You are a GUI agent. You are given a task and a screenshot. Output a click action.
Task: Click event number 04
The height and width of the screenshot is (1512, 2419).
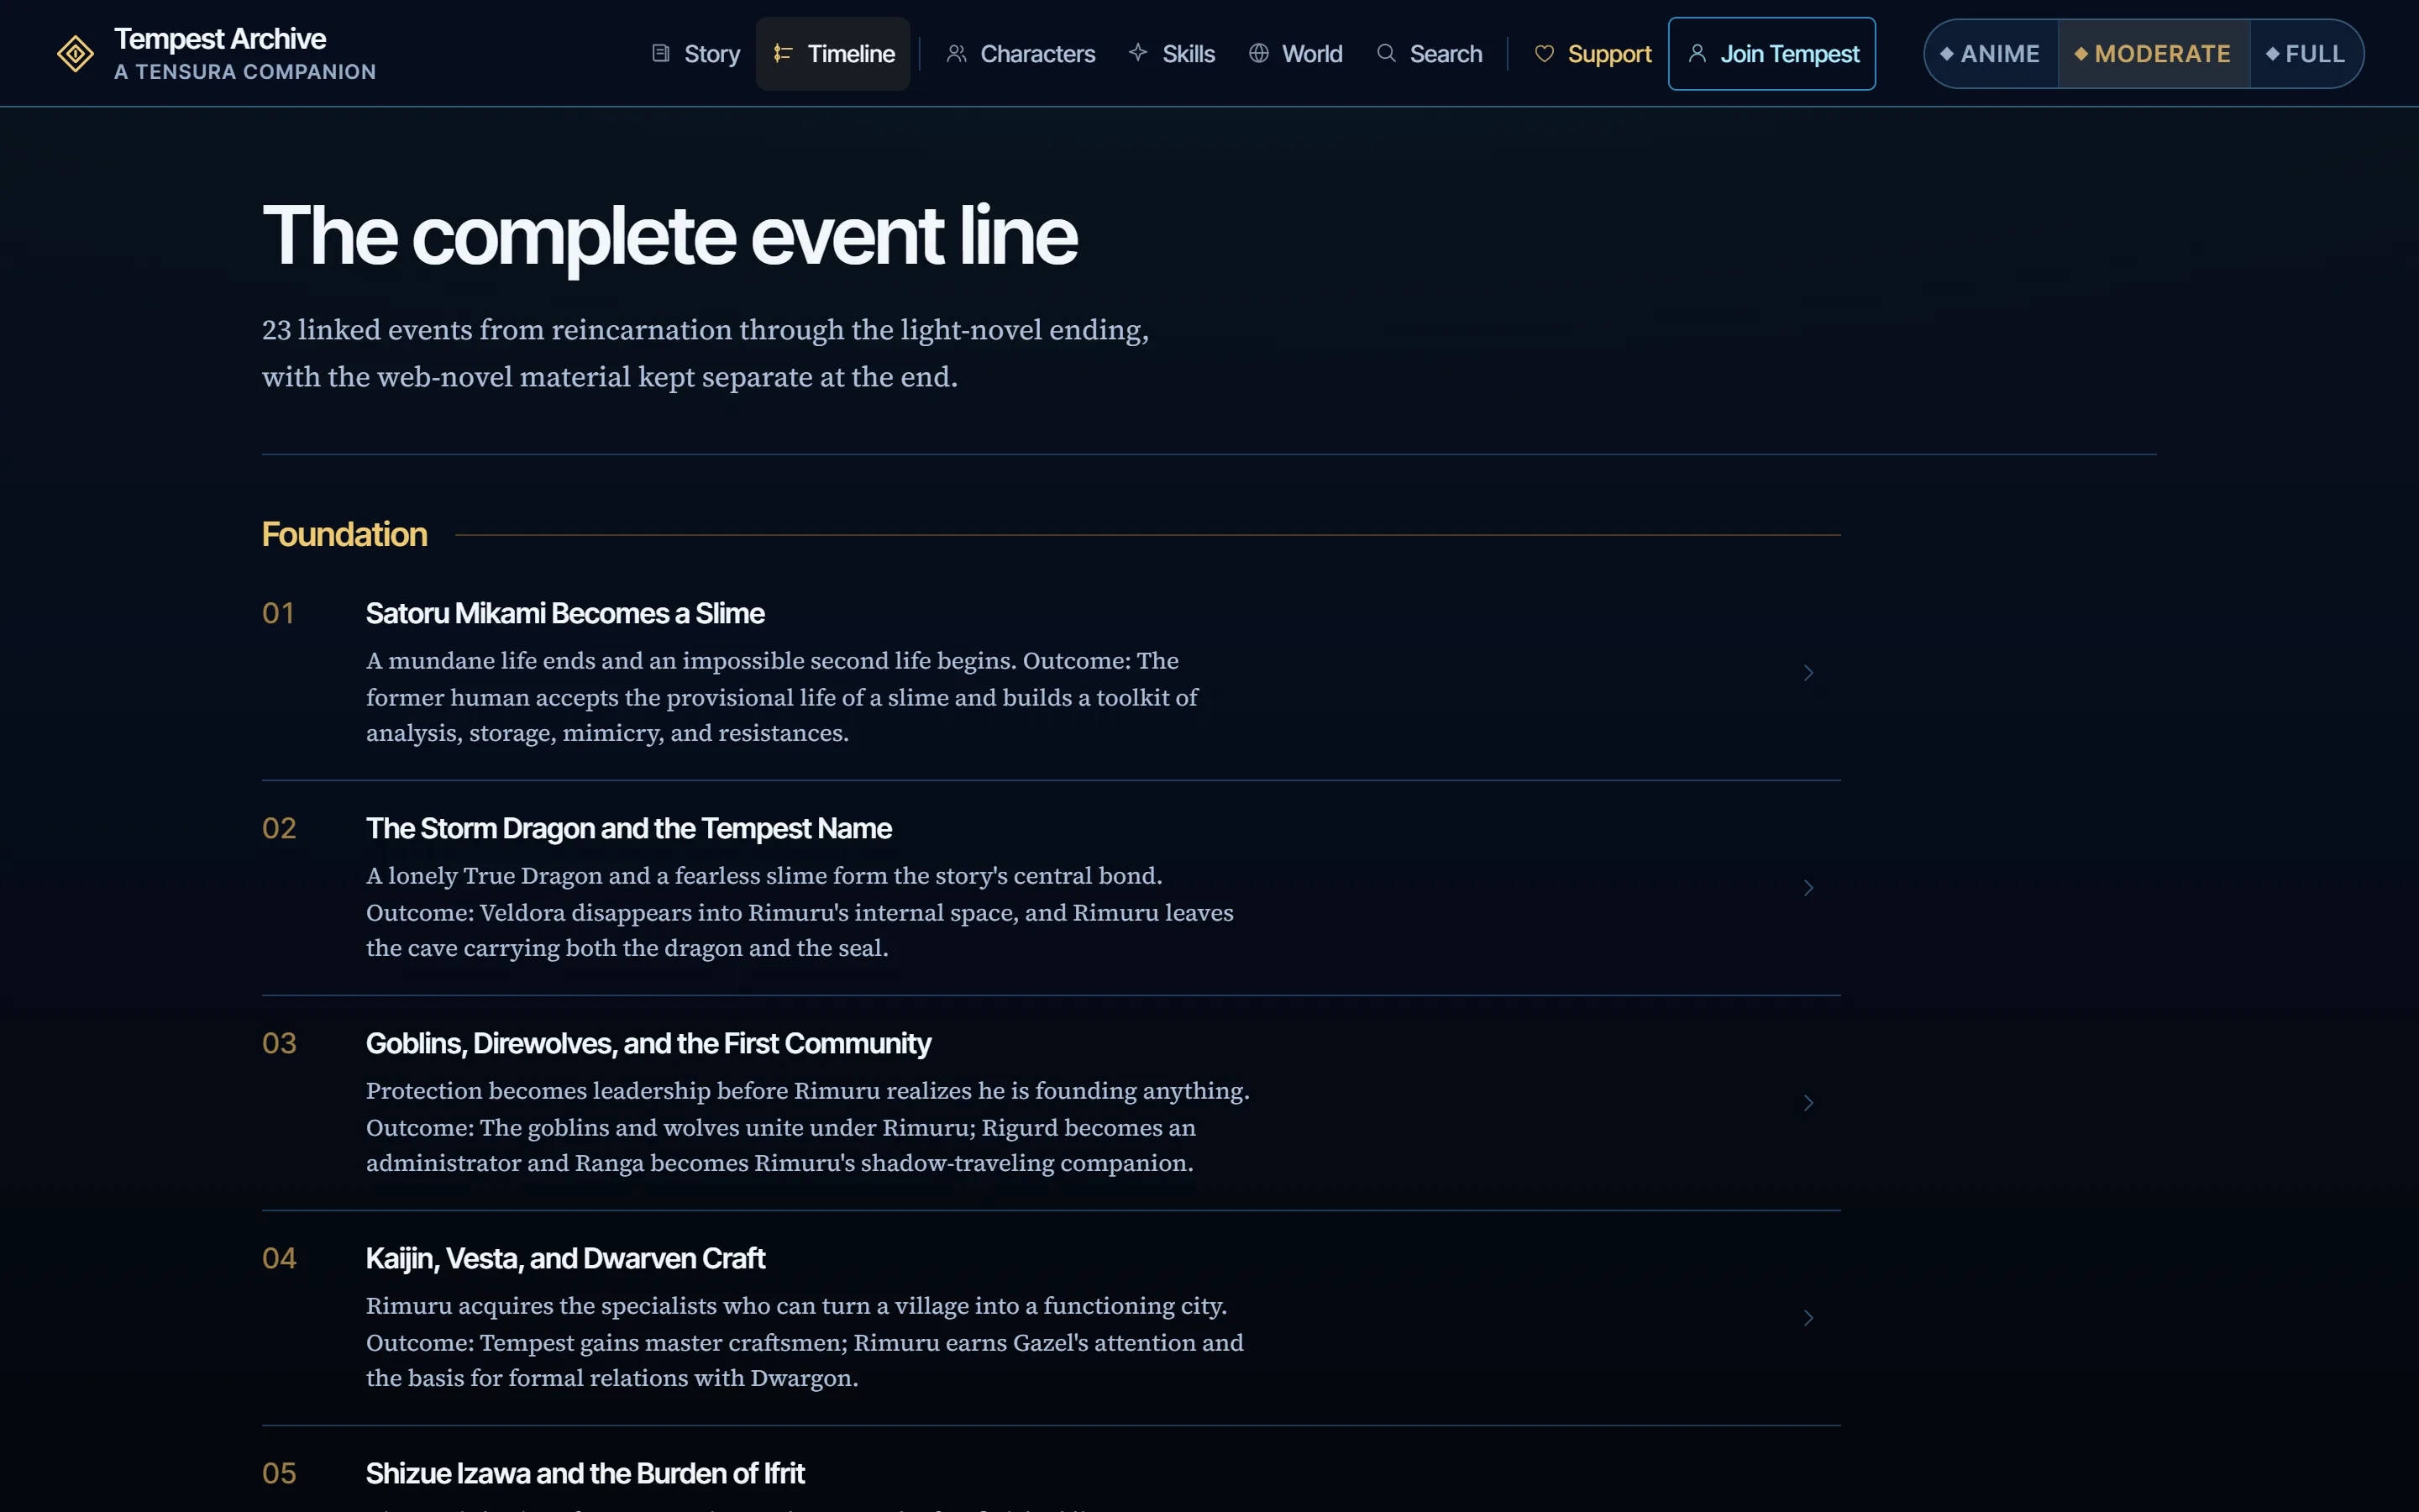[279, 1258]
